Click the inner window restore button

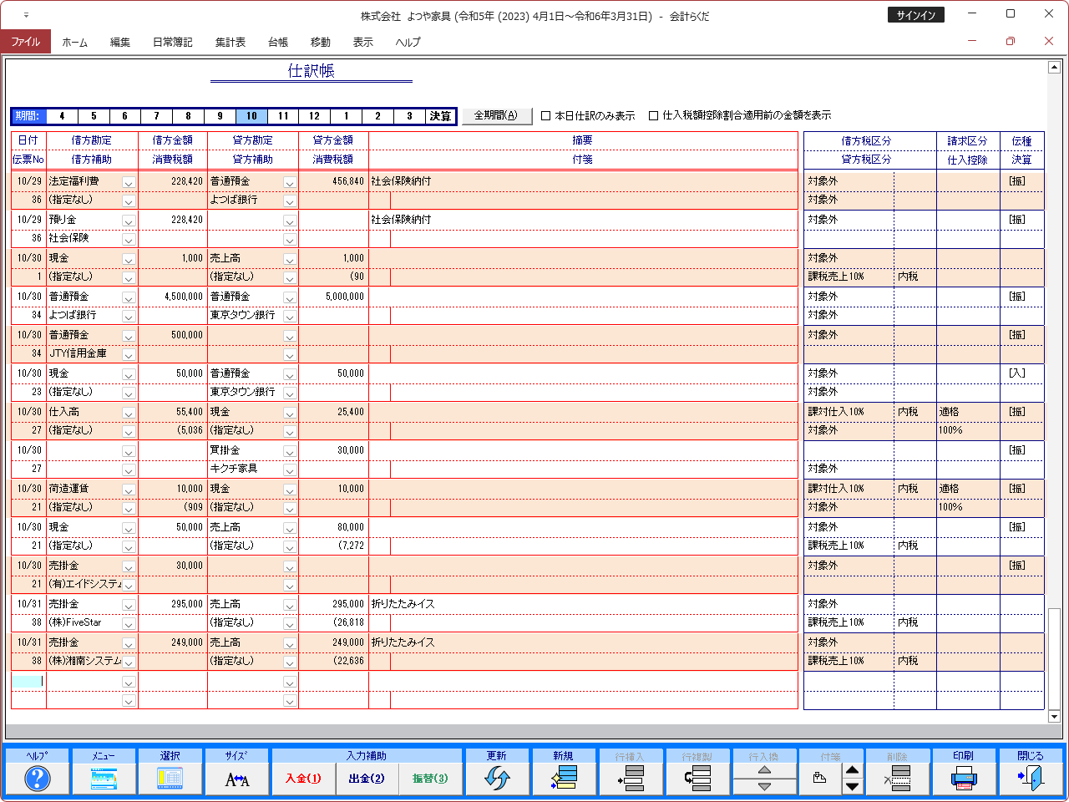point(1011,41)
